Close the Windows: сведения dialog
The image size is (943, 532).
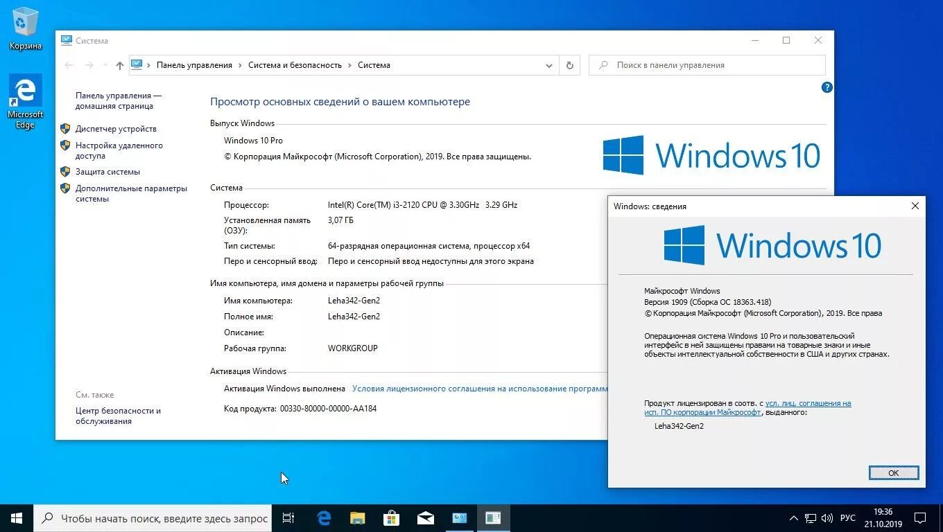click(x=915, y=206)
